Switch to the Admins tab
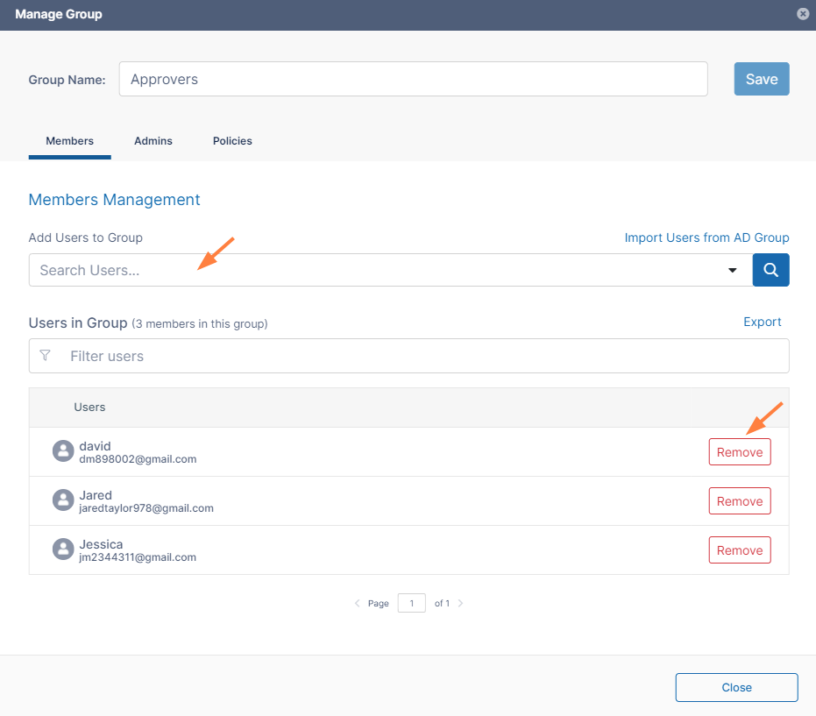The height and width of the screenshot is (716, 816). 153,141
